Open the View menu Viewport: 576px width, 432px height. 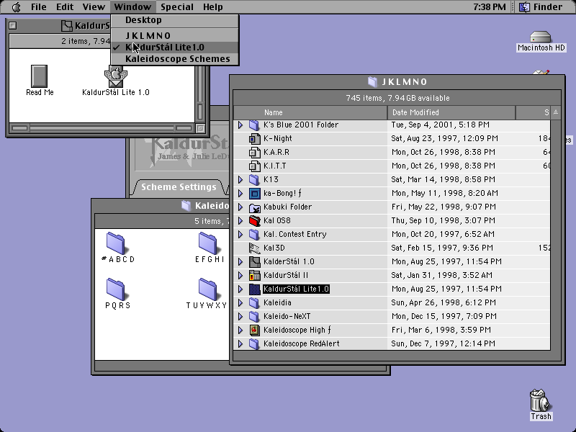[x=94, y=6]
